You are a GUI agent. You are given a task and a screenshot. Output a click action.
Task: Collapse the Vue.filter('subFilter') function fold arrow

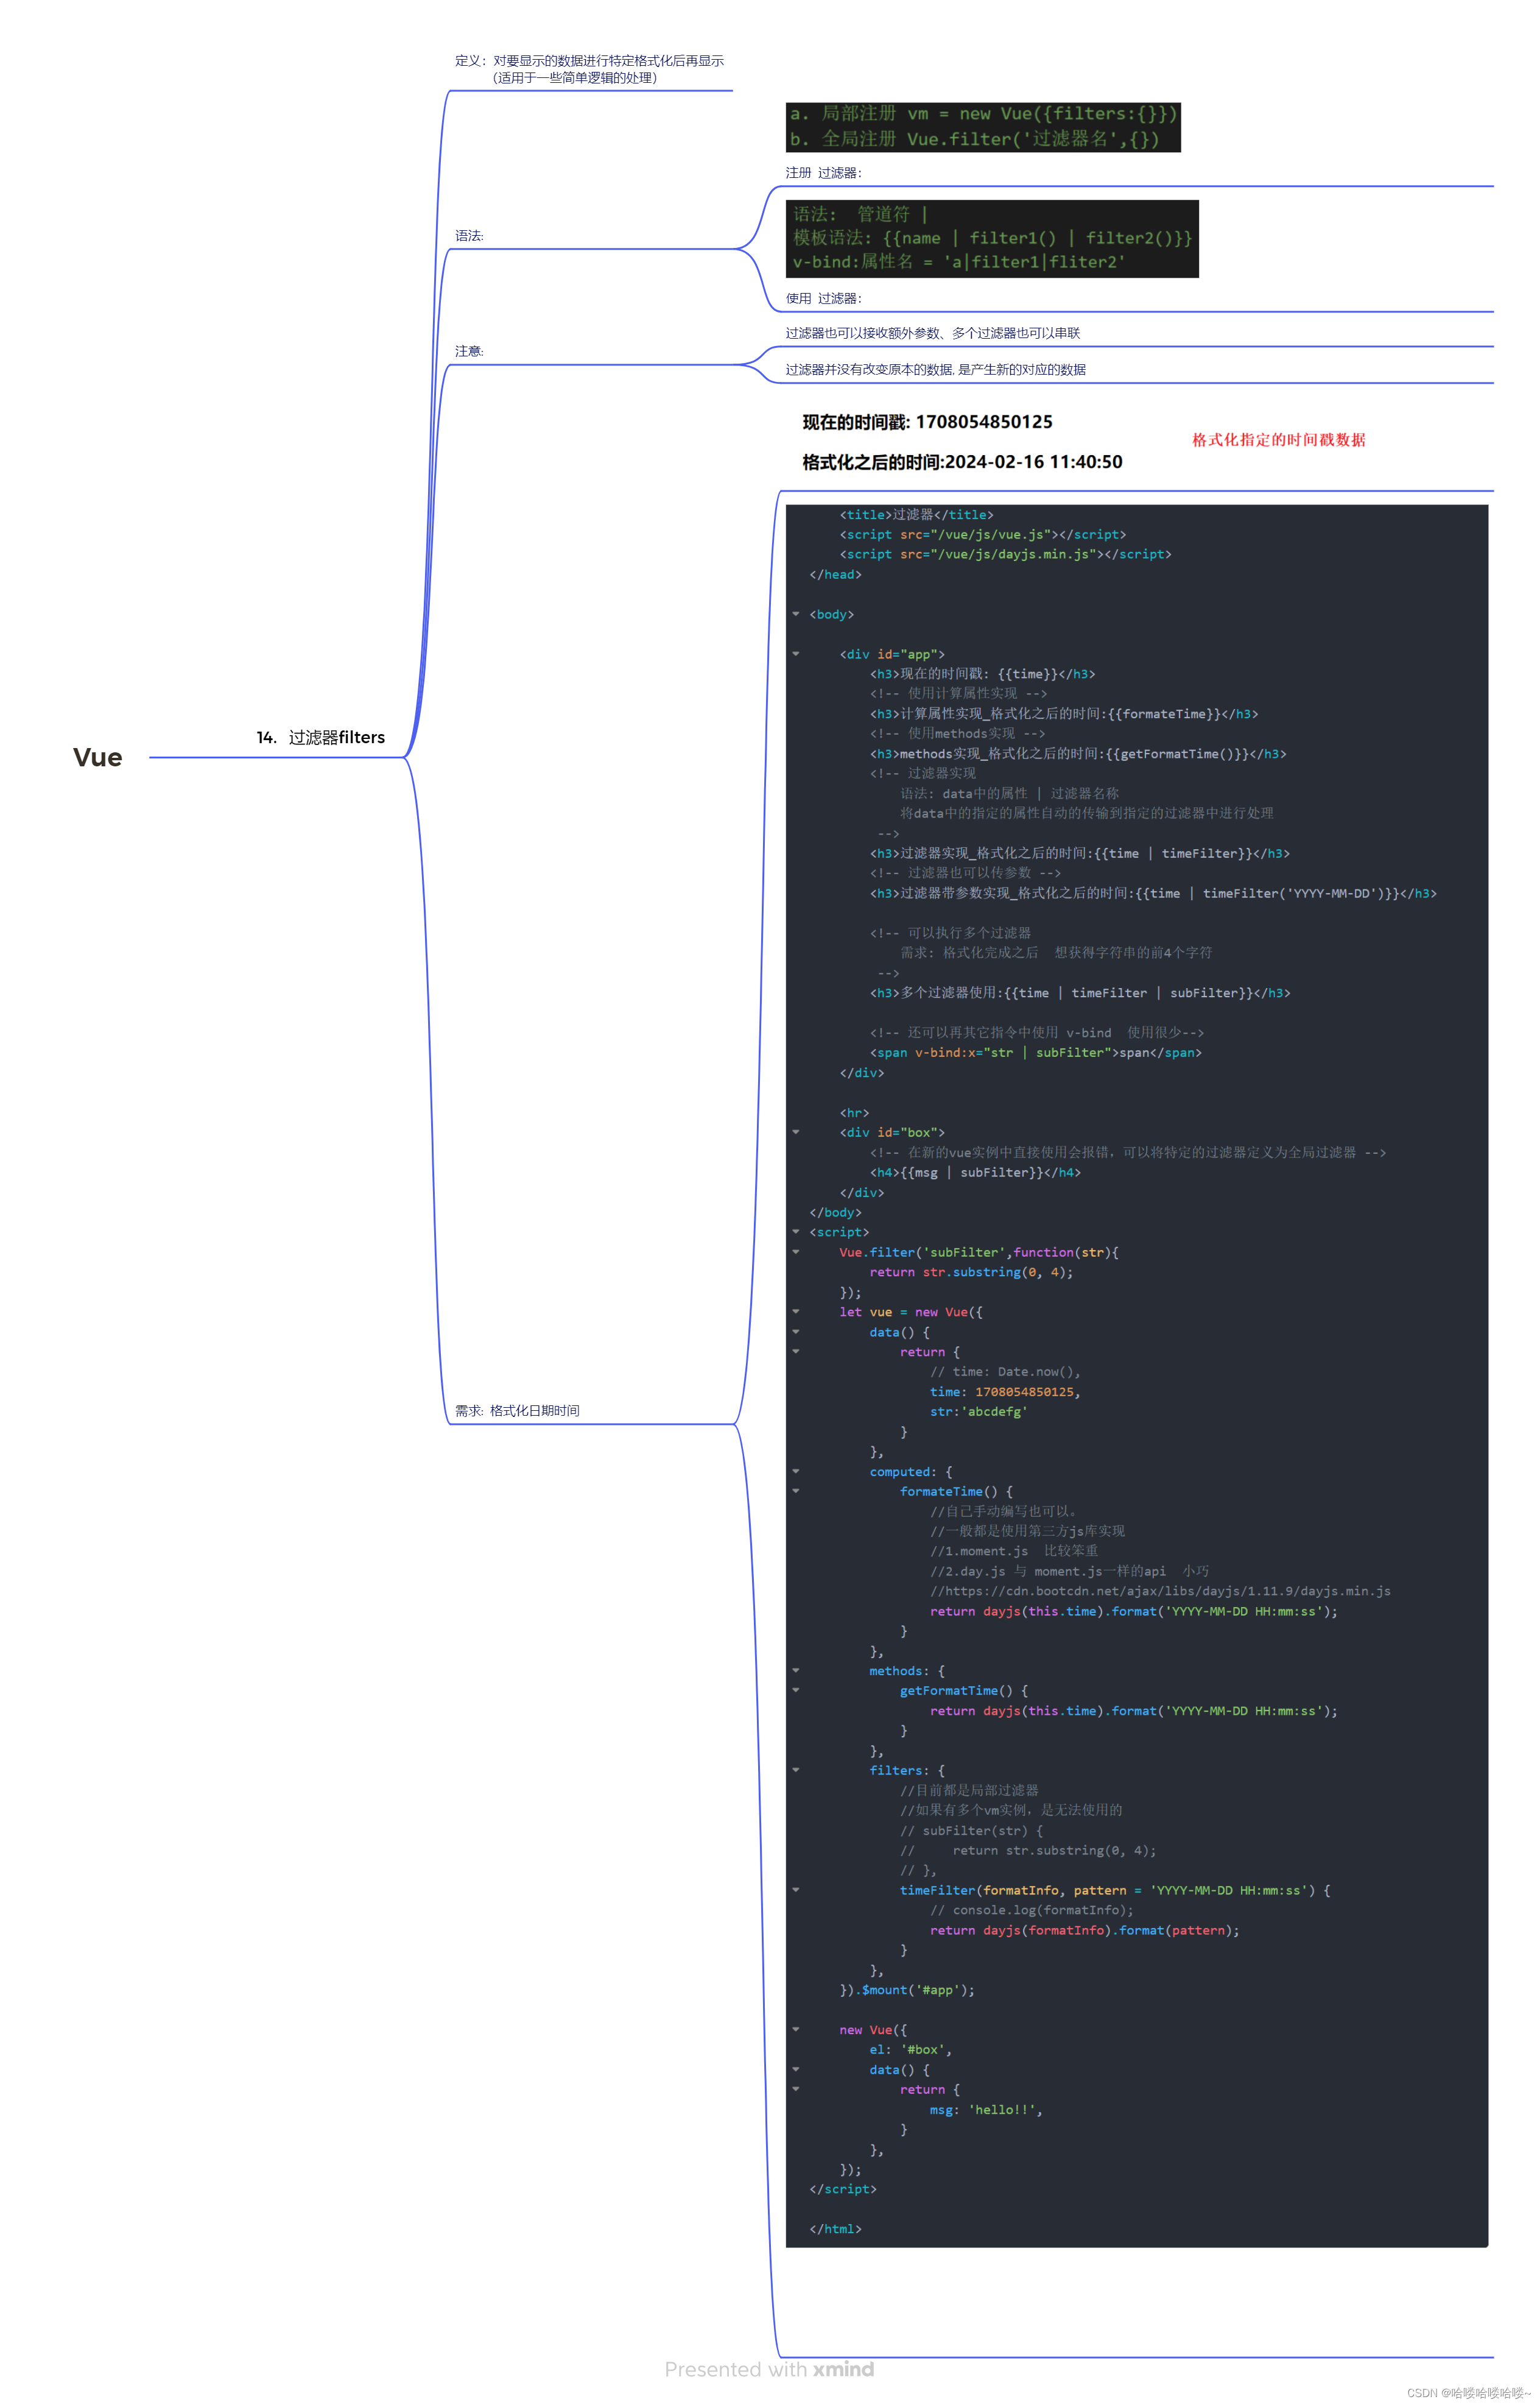click(797, 1251)
